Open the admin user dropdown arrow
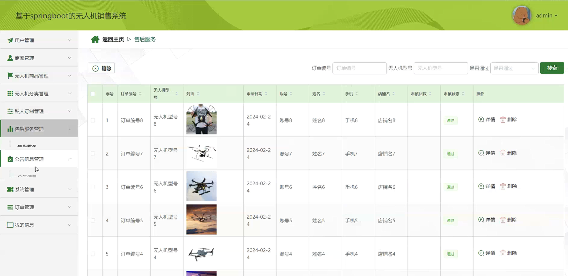 coord(556,16)
